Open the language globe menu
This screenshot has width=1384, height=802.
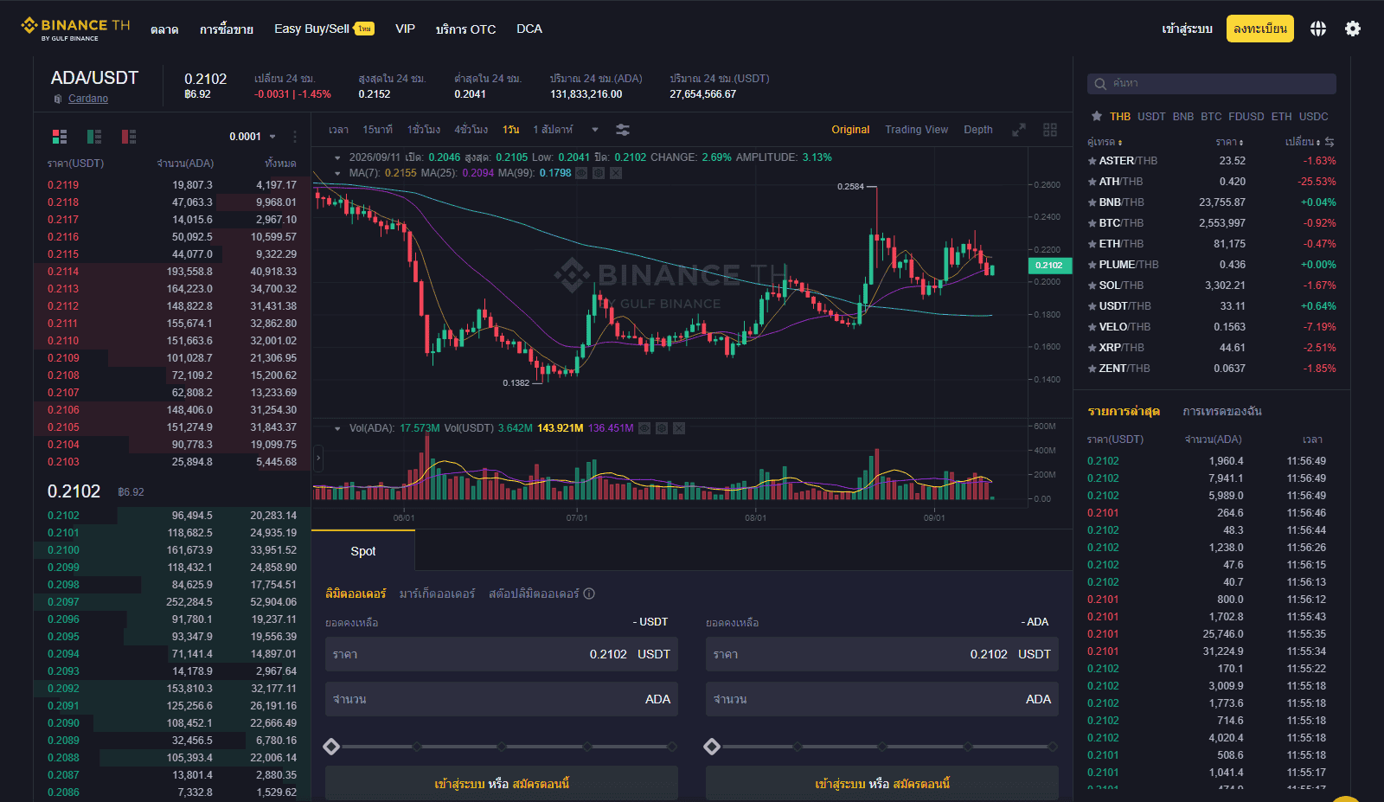pos(1317,29)
